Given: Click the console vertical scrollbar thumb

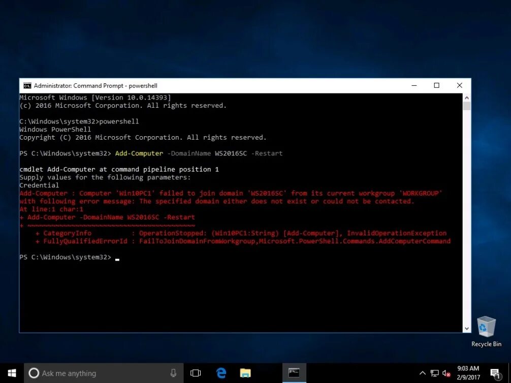Looking at the screenshot, I should [467, 106].
